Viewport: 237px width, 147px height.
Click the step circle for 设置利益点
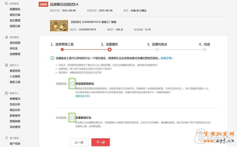tap(157, 50)
